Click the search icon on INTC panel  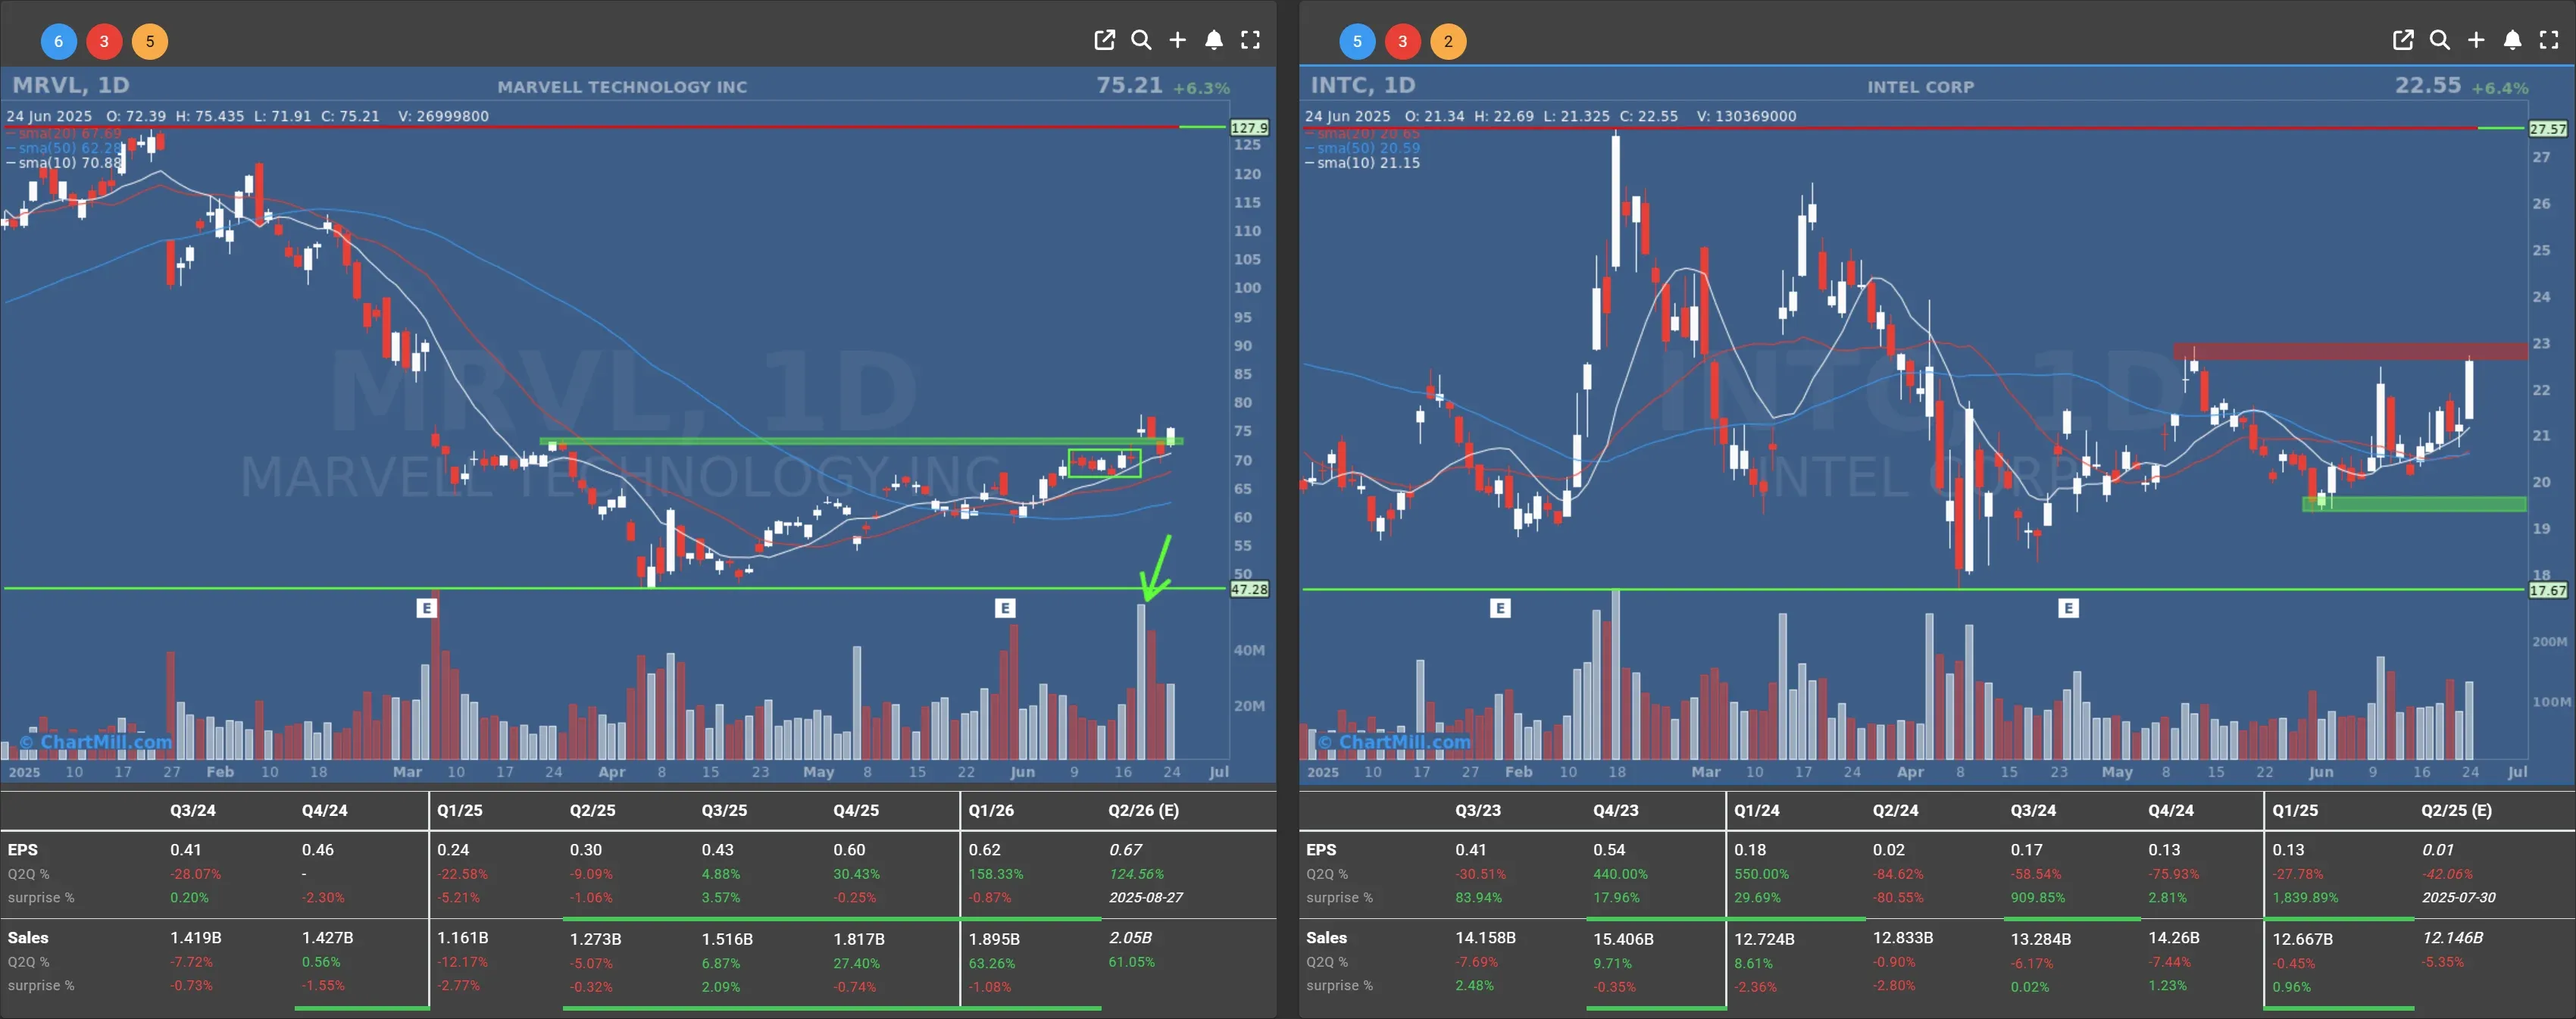click(2440, 40)
